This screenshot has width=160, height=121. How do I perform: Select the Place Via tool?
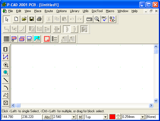click(x=6, y=72)
